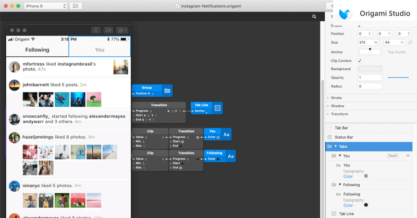Click the Following patch Color port swatch

218,159
